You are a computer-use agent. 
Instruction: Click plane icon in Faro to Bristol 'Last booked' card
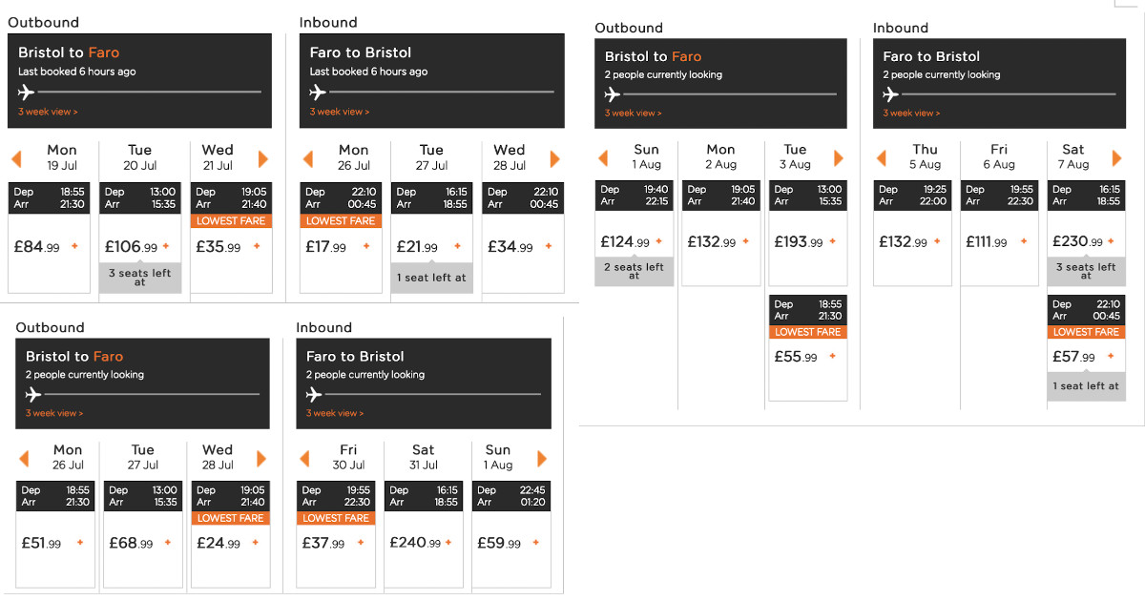tap(318, 92)
